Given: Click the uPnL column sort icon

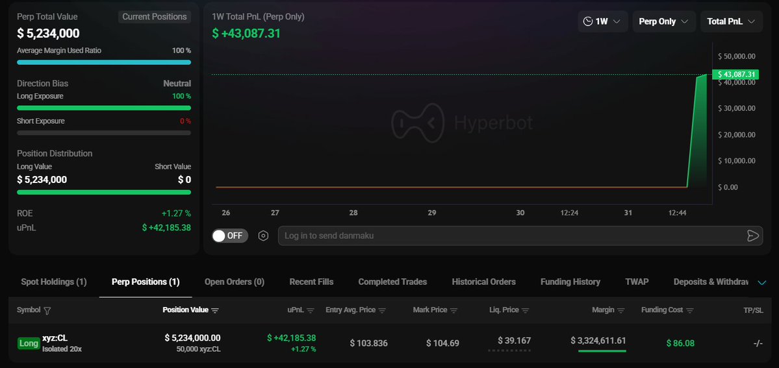Looking at the screenshot, I should (x=311, y=310).
